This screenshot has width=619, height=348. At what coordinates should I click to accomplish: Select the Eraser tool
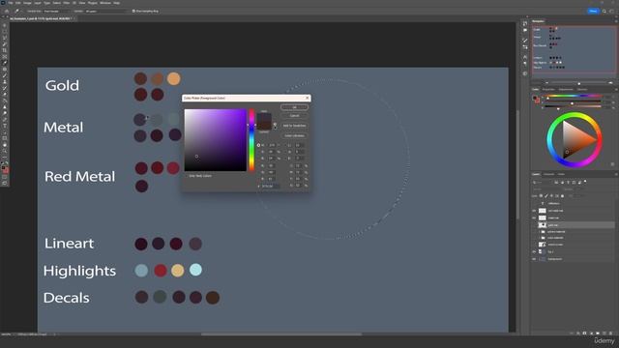click(x=5, y=95)
